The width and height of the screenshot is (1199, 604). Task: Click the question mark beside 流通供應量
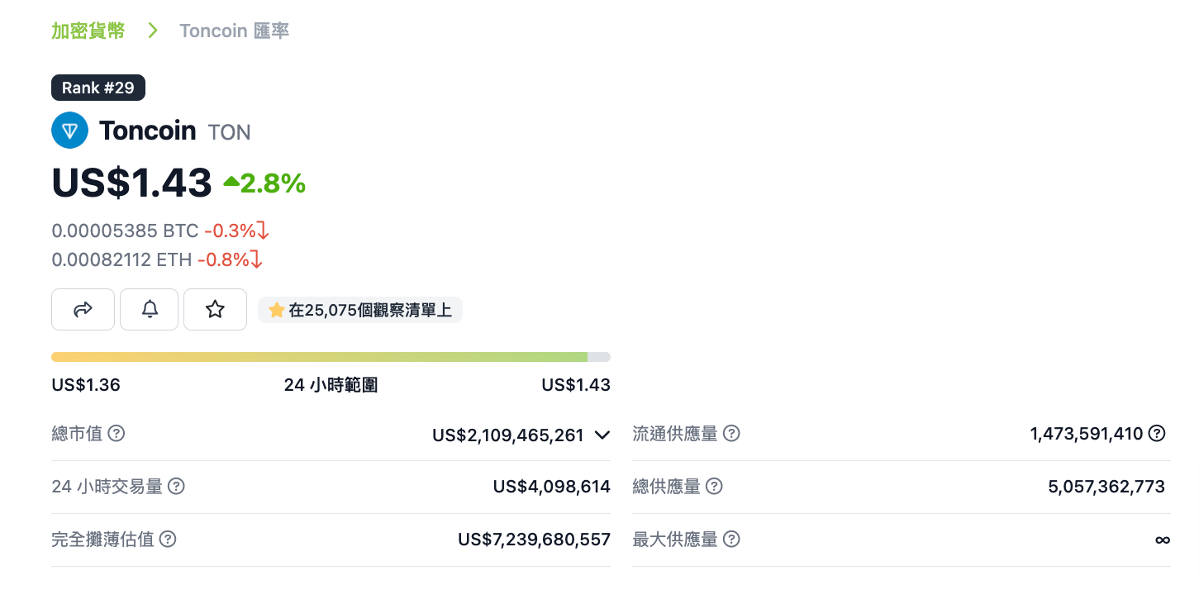731,433
